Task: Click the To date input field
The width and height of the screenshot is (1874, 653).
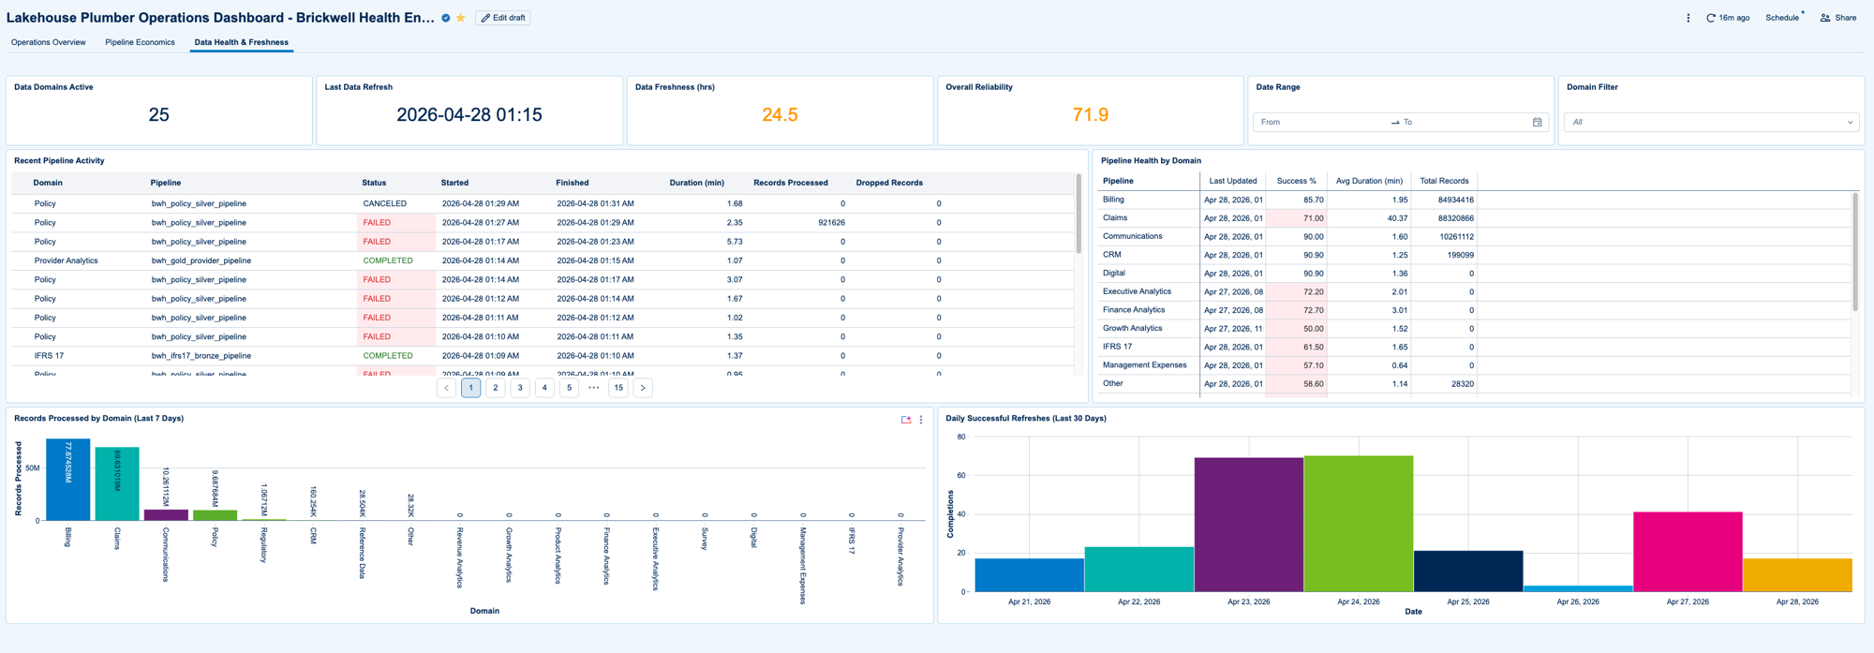Action: tap(1464, 122)
